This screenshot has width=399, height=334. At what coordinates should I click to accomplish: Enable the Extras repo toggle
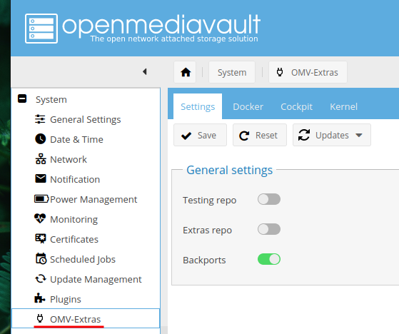coord(269,229)
